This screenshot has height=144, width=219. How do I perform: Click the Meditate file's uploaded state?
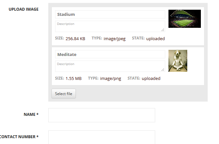coord(151,78)
